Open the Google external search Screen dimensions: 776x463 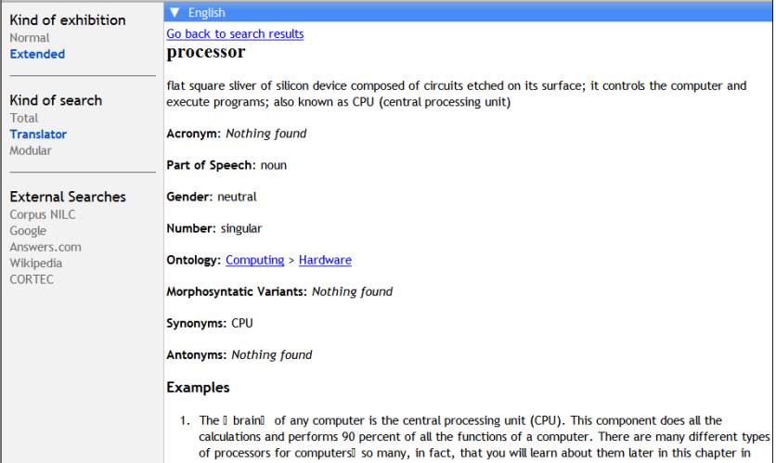(x=28, y=231)
